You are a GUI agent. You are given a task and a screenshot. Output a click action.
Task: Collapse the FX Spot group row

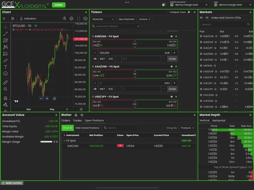(x=64, y=140)
